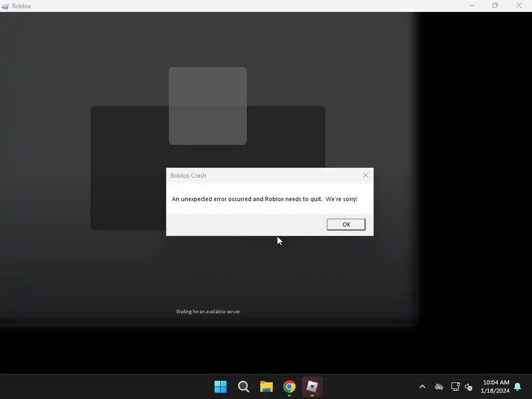Image resolution: width=532 pixels, height=399 pixels.
Task: Open the notification bell icon
Action: 518,387
